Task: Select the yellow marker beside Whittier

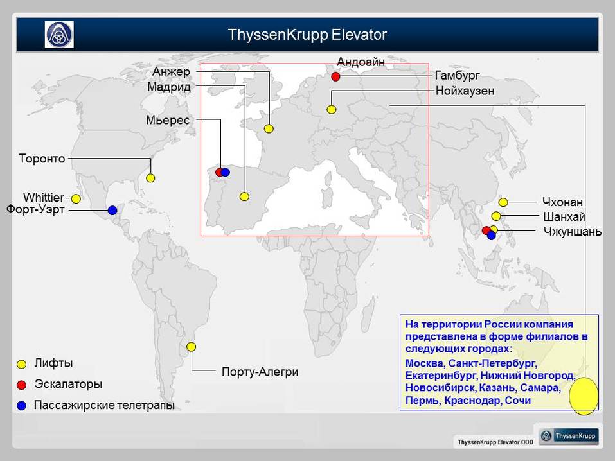Action: click(x=76, y=198)
